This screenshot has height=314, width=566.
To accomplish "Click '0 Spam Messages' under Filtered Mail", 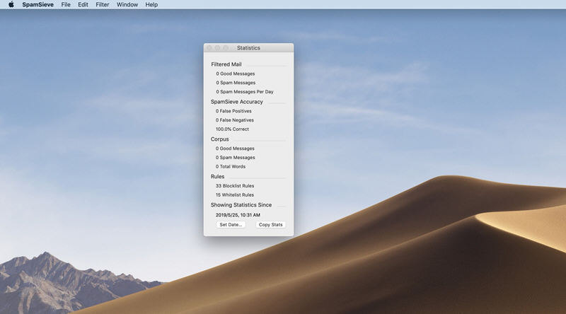I will [x=236, y=83].
